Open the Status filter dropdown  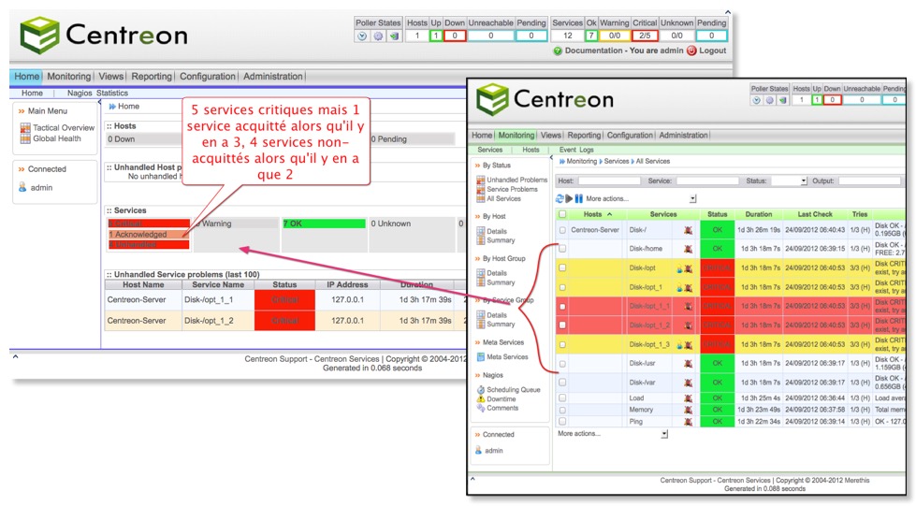tap(802, 181)
